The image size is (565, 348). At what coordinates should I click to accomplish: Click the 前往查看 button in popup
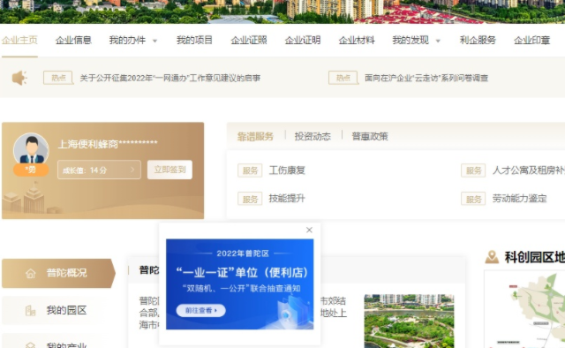(x=200, y=310)
